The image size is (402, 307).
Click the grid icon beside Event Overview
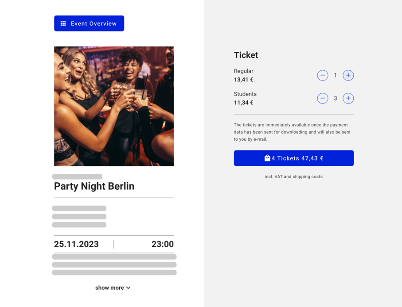(x=63, y=23)
